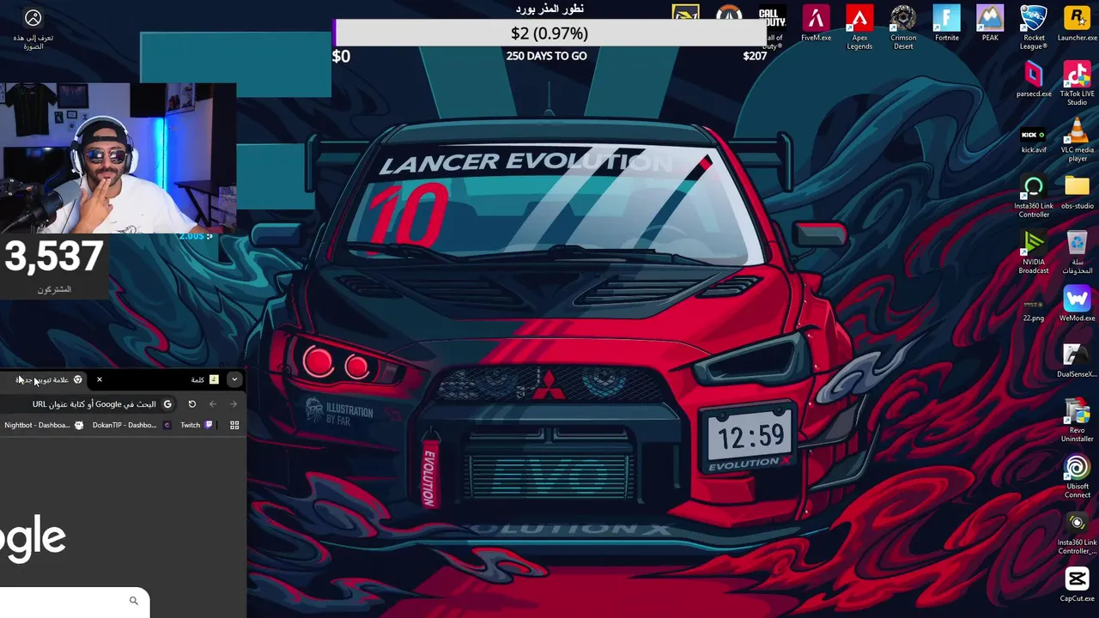The width and height of the screenshot is (1099, 618).
Task: Select the lower Insta360 Link Controller shortcut
Action: tap(1077, 532)
